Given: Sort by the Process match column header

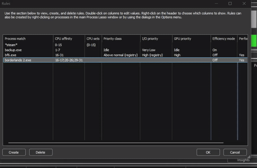Looking at the screenshot, I should coord(15,39).
